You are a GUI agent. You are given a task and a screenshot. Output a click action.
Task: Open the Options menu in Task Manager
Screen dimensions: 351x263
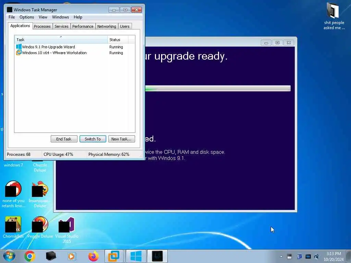pyautogui.click(x=27, y=17)
